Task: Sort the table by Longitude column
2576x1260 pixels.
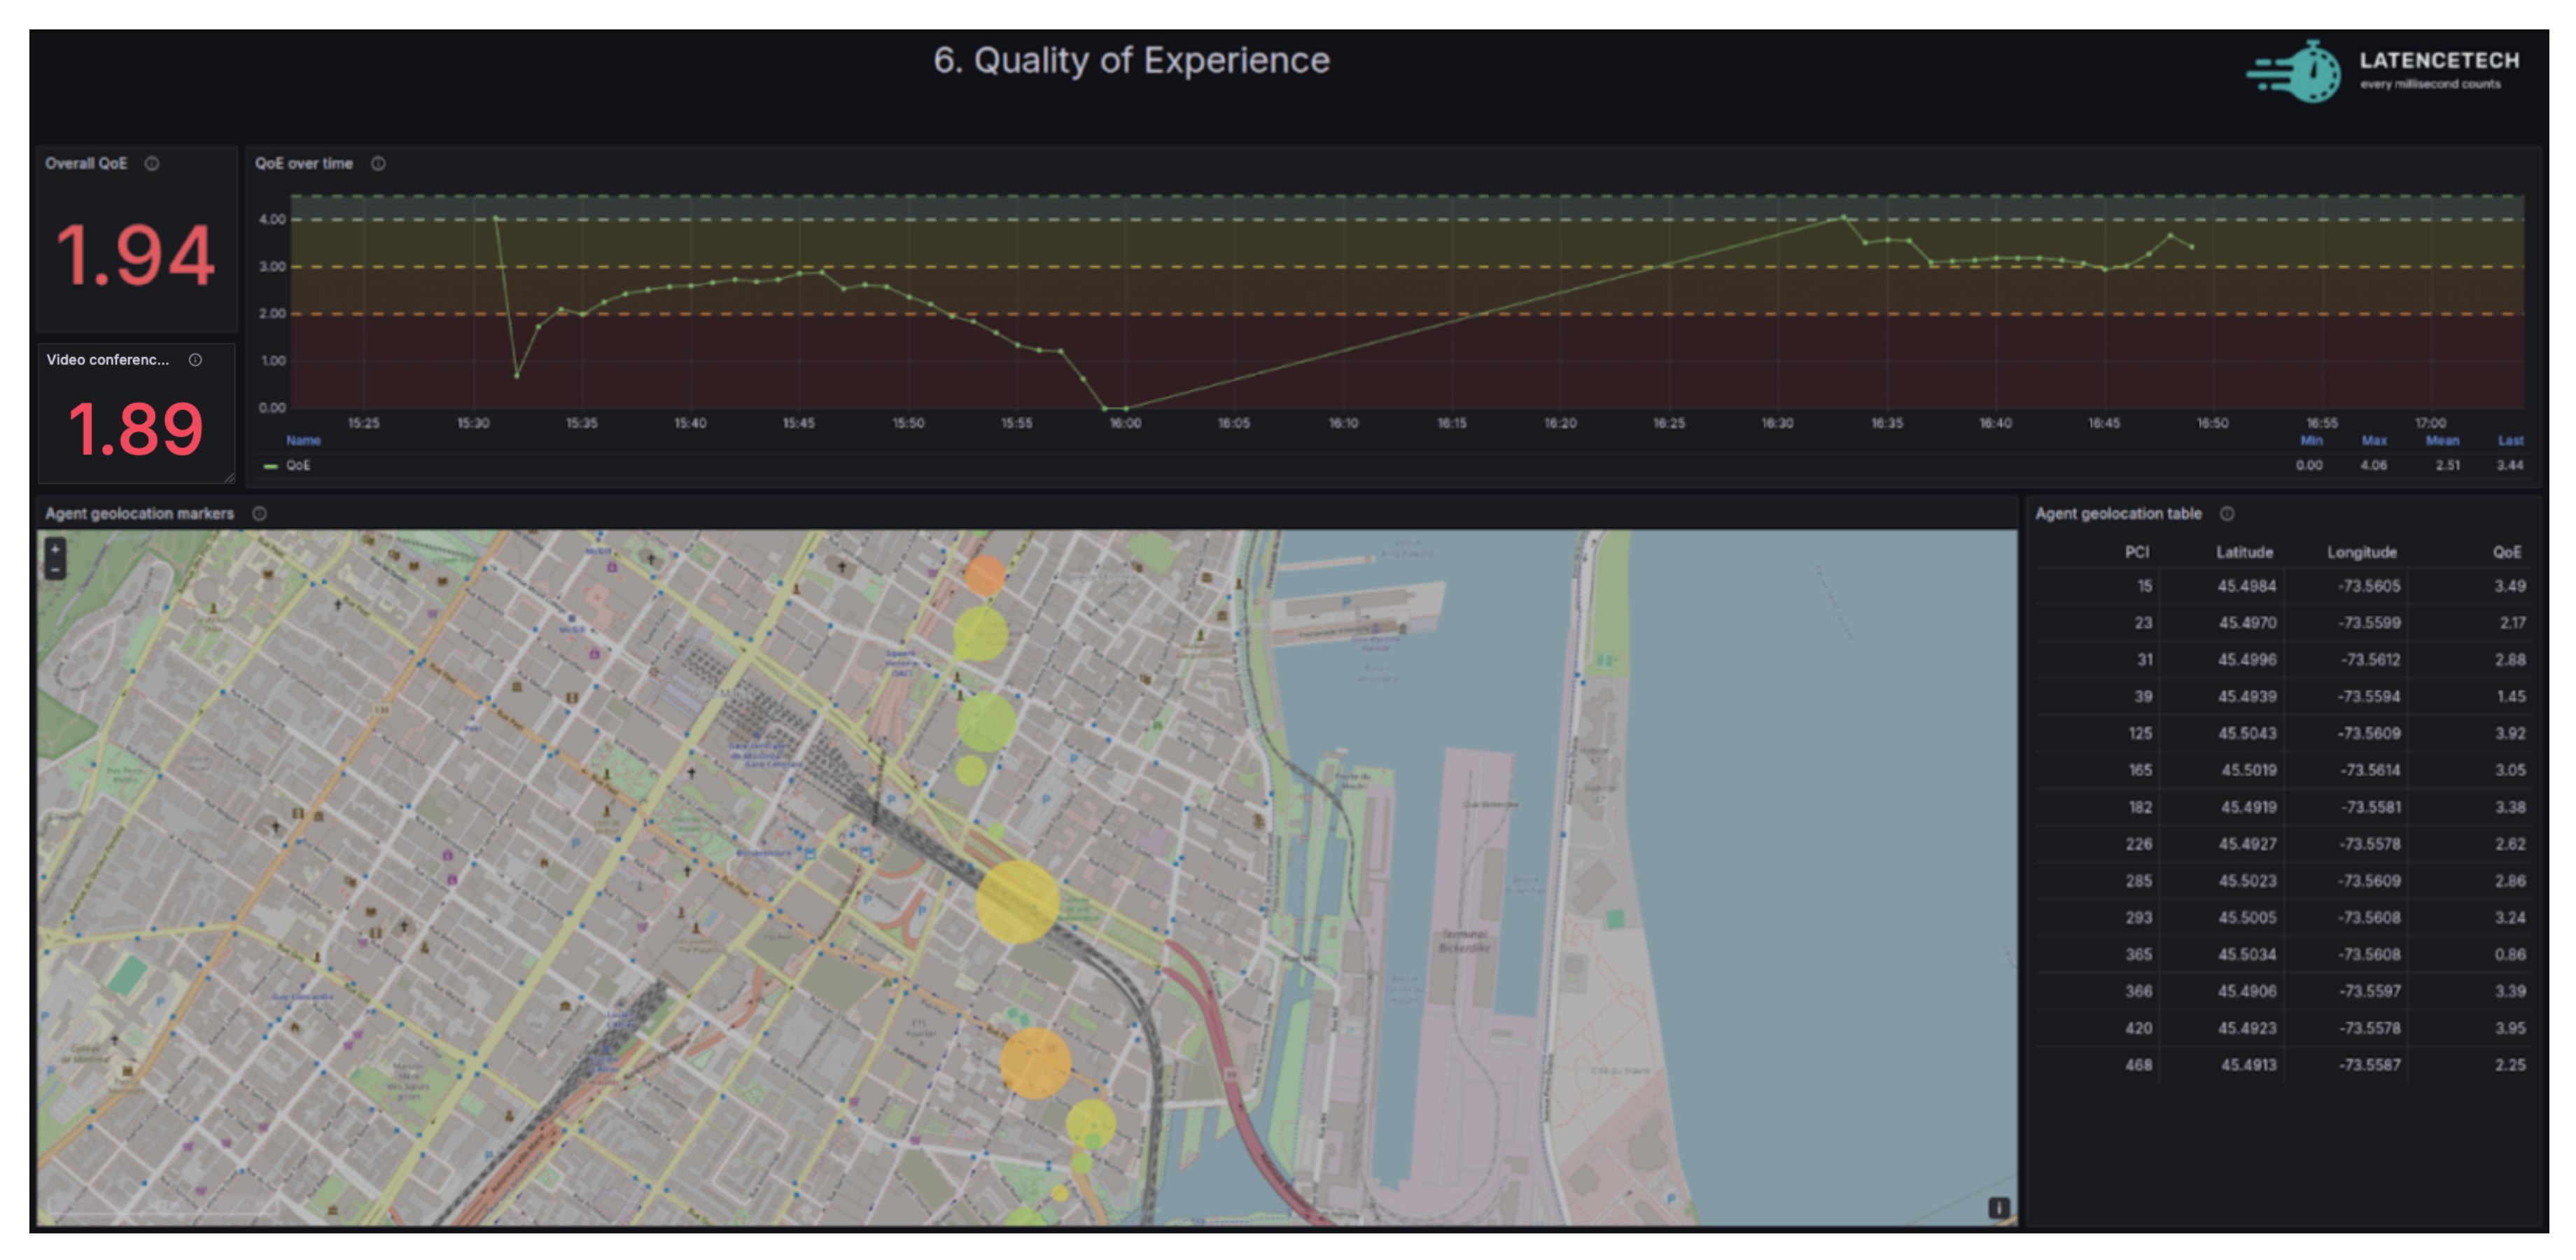Action: coord(2361,552)
